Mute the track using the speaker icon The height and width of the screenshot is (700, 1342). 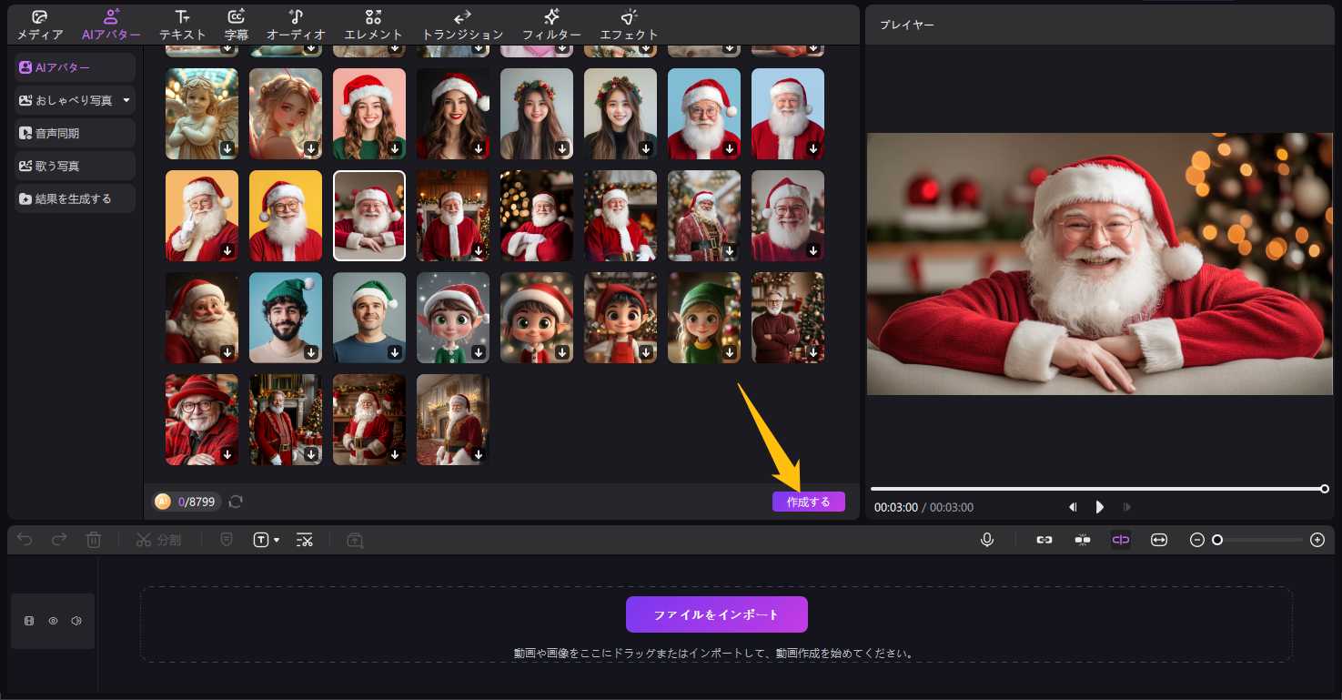click(x=76, y=621)
